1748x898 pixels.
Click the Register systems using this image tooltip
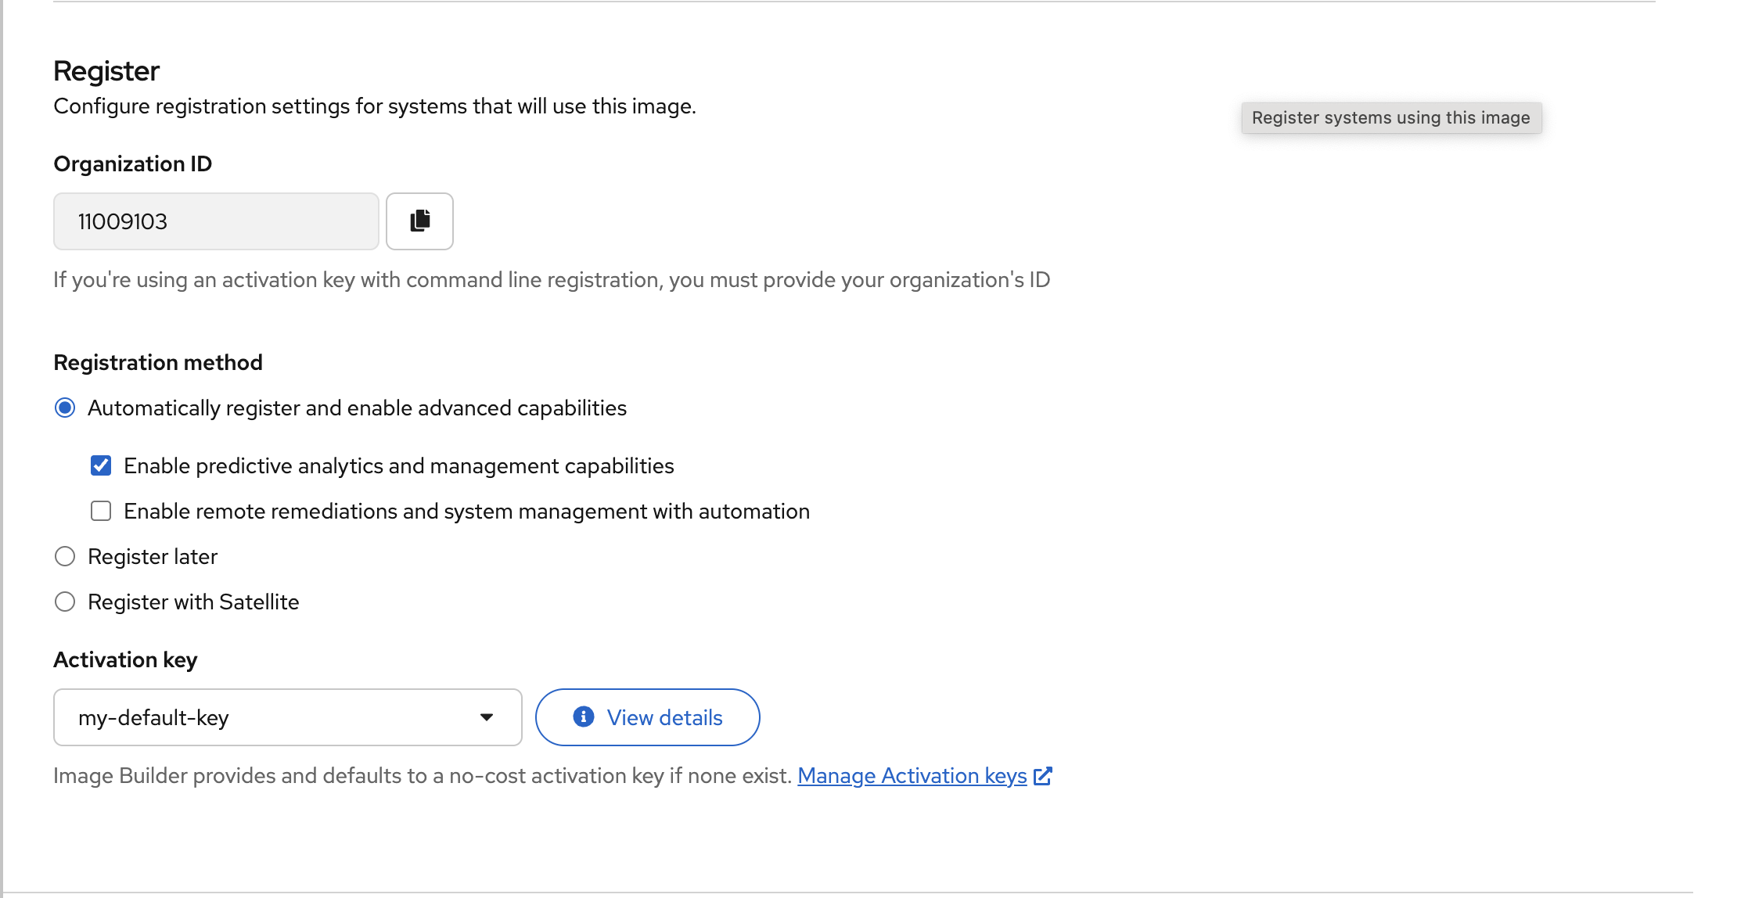pos(1390,118)
